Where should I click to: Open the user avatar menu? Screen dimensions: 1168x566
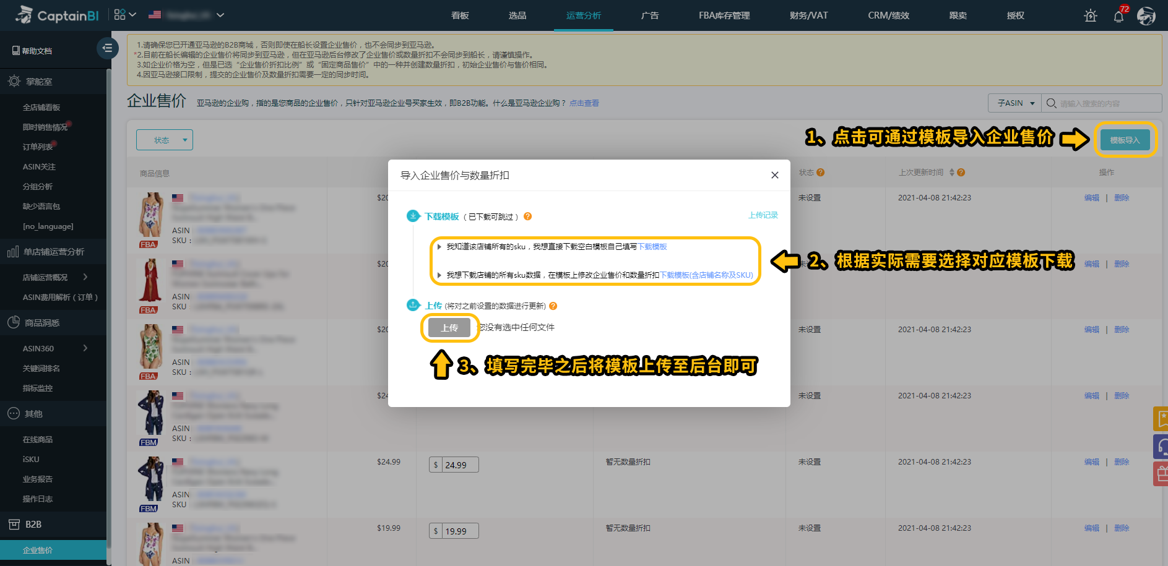pyautogui.click(x=1146, y=16)
